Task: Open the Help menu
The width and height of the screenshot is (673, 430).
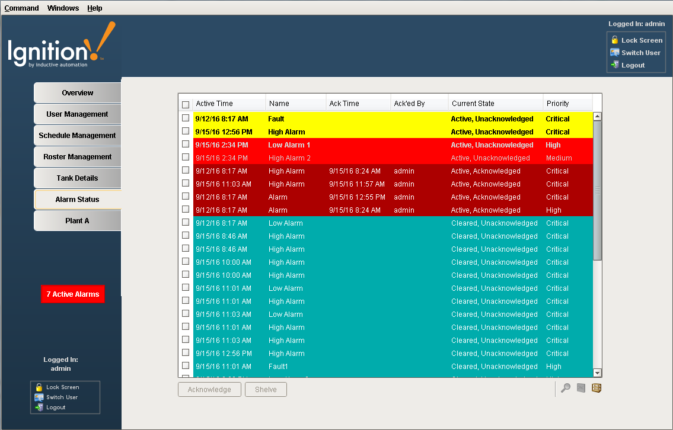Action: point(94,8)
